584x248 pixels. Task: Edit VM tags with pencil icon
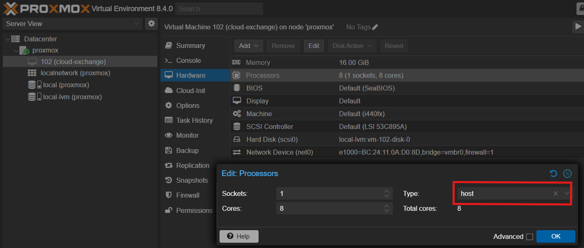click(x=375, y=27)
